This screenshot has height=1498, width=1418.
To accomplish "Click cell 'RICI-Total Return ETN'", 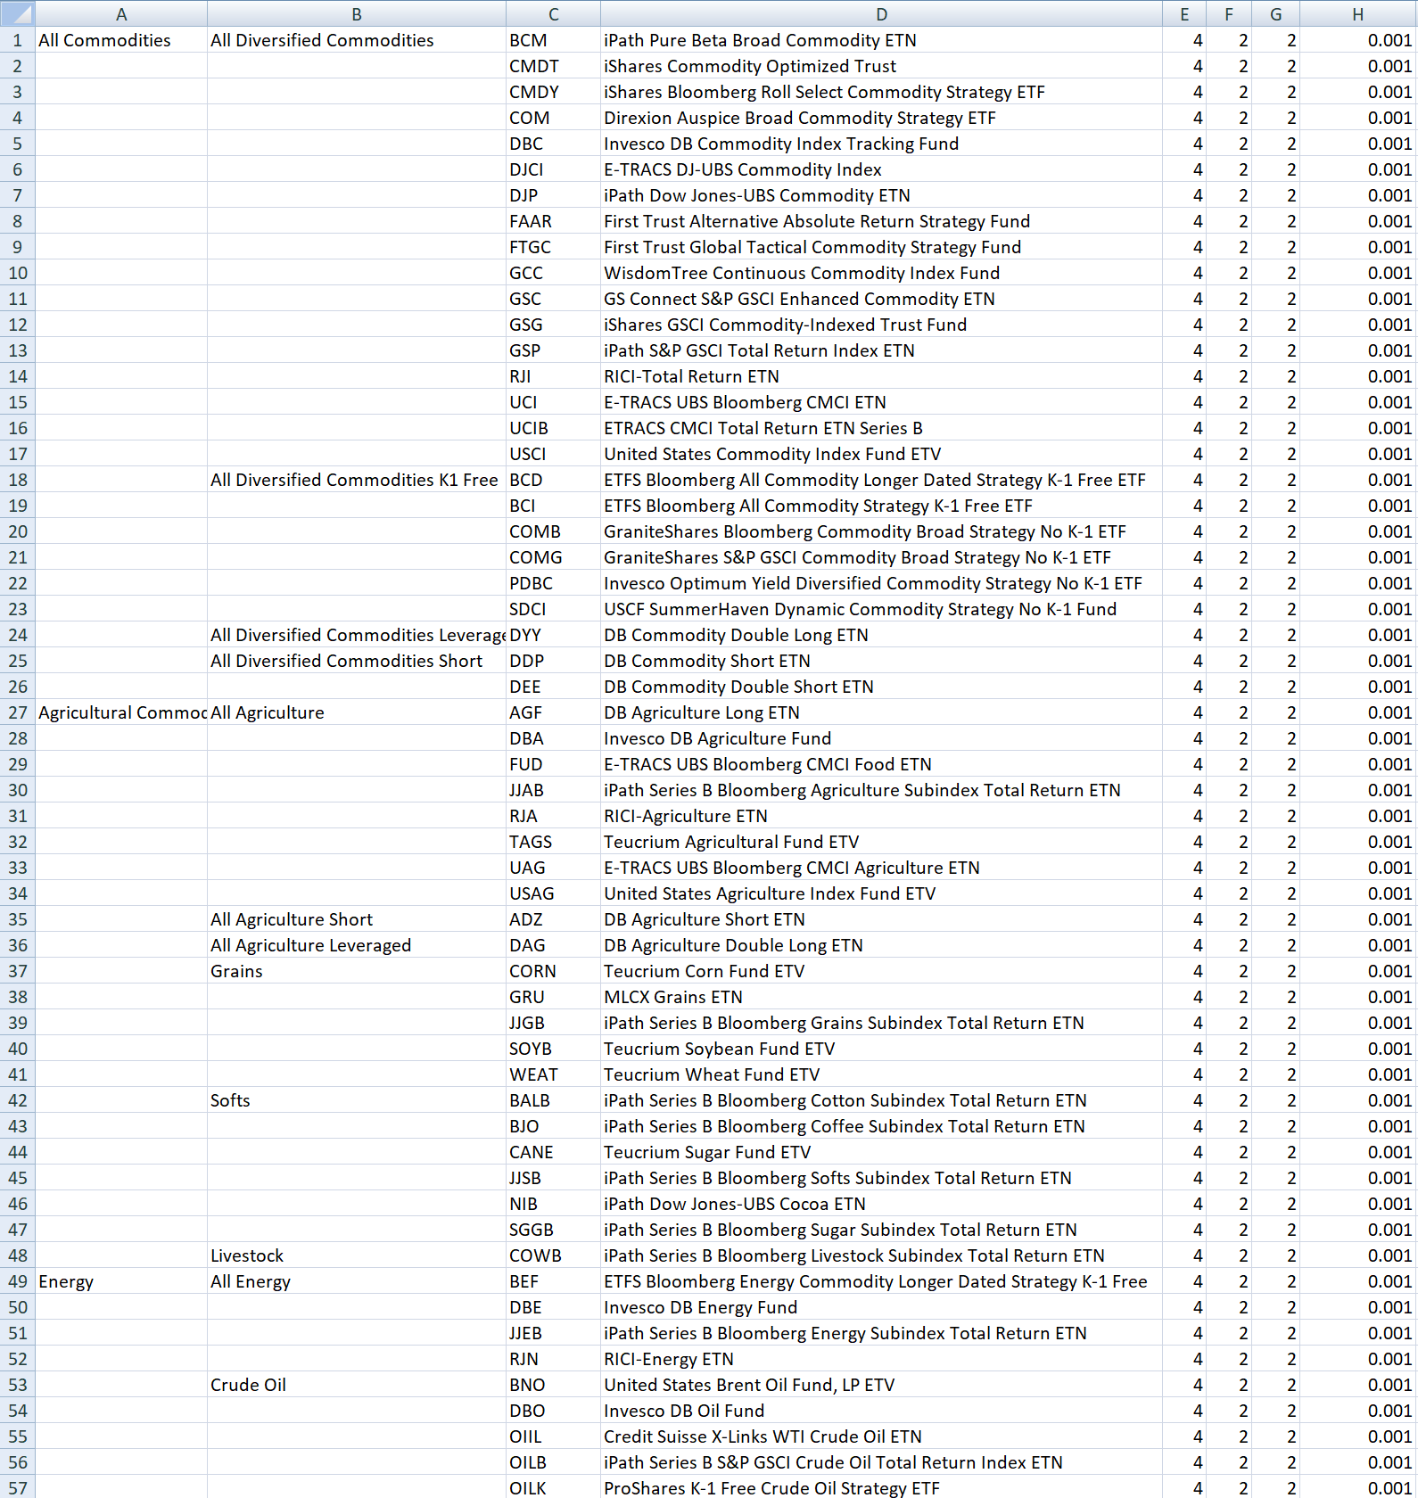I will [881, 376].
